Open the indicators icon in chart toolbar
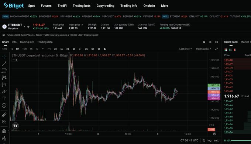This screenshot has width=251, height=144. click(62, 49)
